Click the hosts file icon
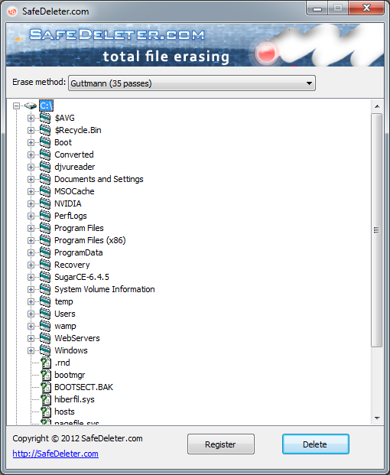This screenshot has height=475, width=390. pos(46,412)
